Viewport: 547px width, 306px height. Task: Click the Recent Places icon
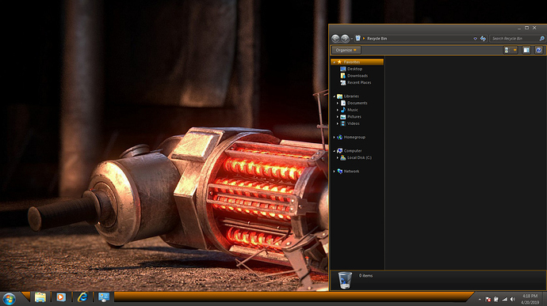click(x=343, y=82)
